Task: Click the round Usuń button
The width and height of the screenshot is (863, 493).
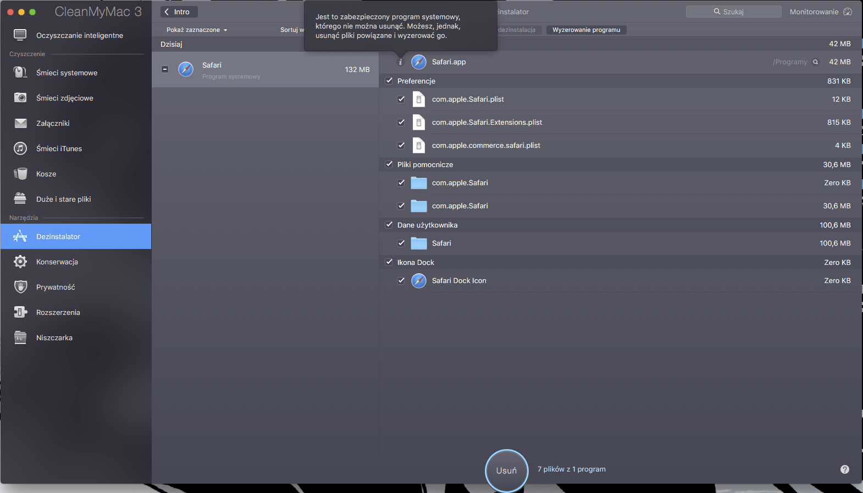Action: (x=506, y=470)
